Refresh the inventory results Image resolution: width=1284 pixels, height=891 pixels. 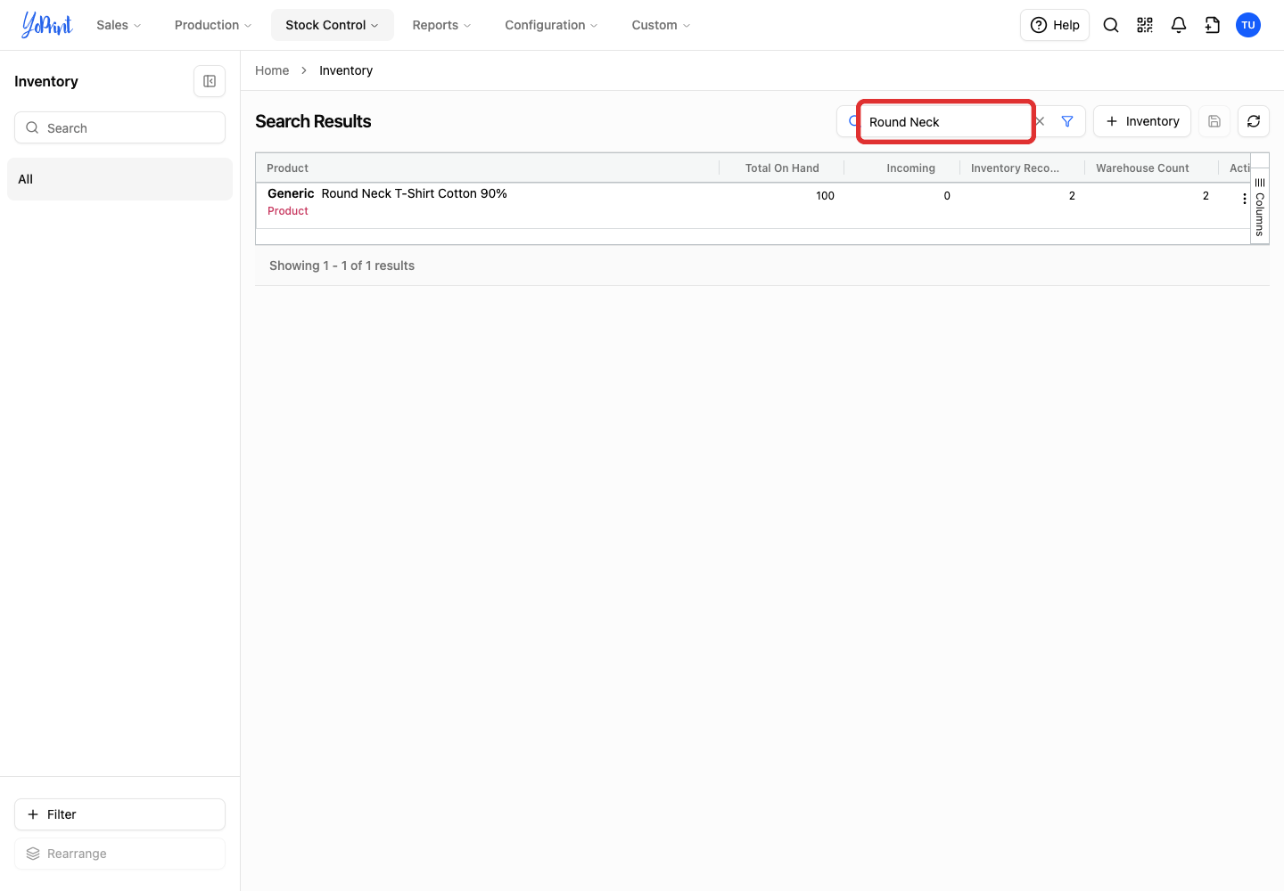tap(1254, 121)
